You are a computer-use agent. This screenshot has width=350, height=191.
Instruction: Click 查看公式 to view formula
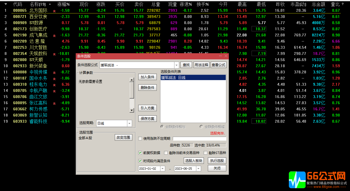point(218,65)
